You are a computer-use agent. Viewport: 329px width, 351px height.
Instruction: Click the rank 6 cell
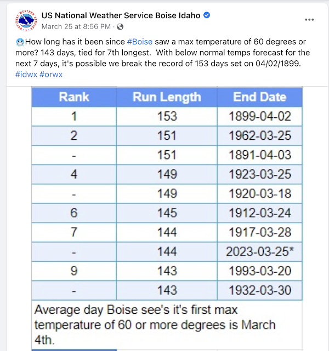point(74,213)
